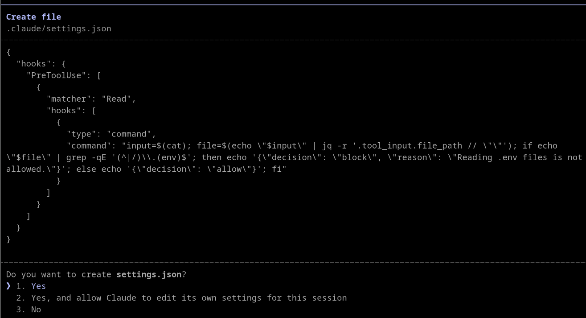
Task: Click the Do you want to create prompt text
Action: (58, 274)
